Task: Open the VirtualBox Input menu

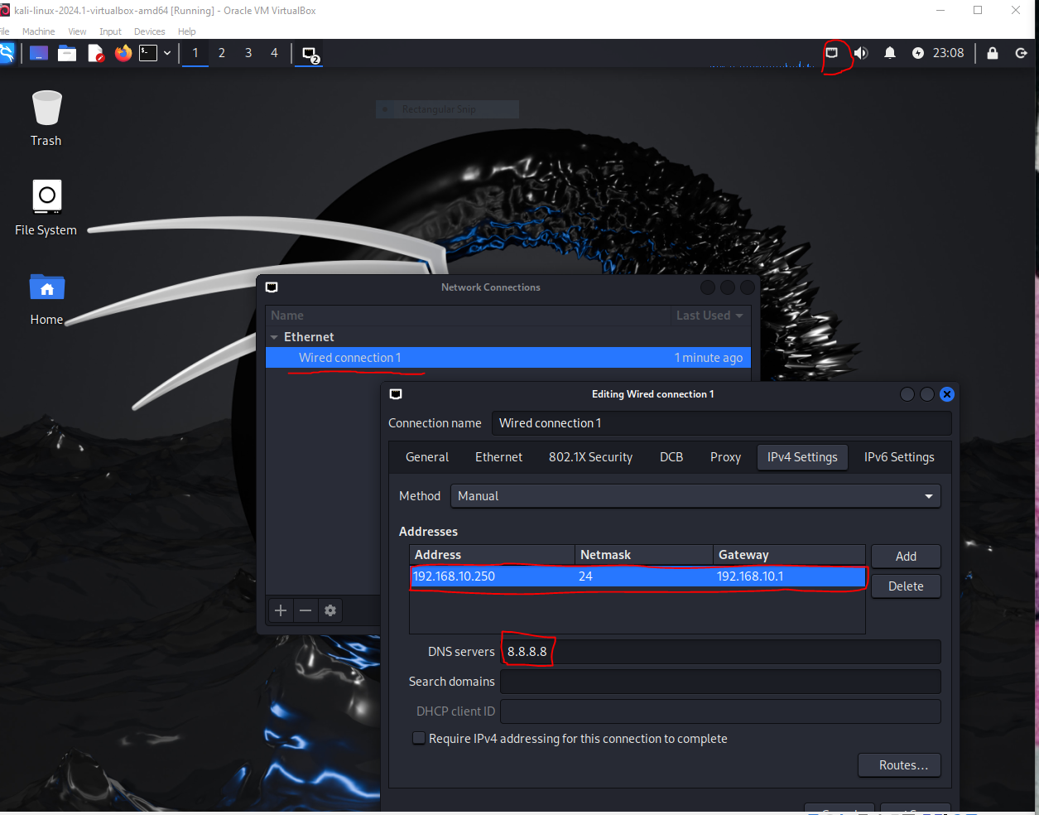Action: [110, 31]
